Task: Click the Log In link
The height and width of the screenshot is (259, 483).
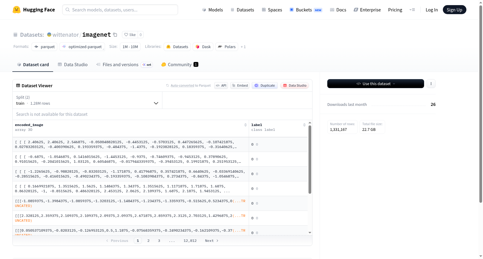Action: point(432,10)
